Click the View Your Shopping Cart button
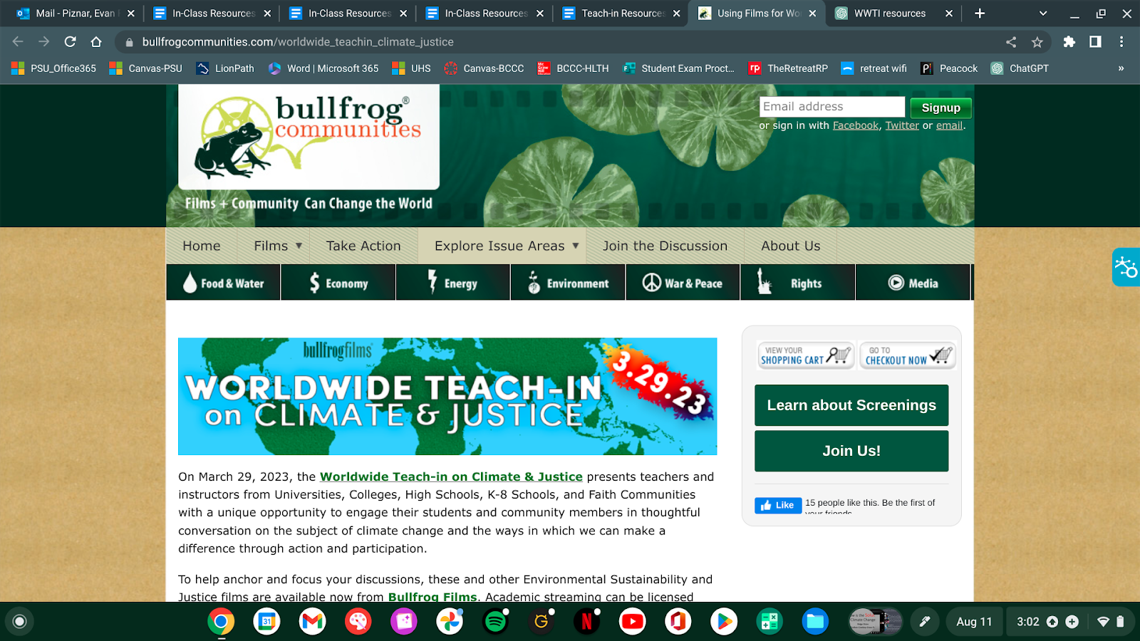The image size is (1140, 641). click(x=806, y=355)
